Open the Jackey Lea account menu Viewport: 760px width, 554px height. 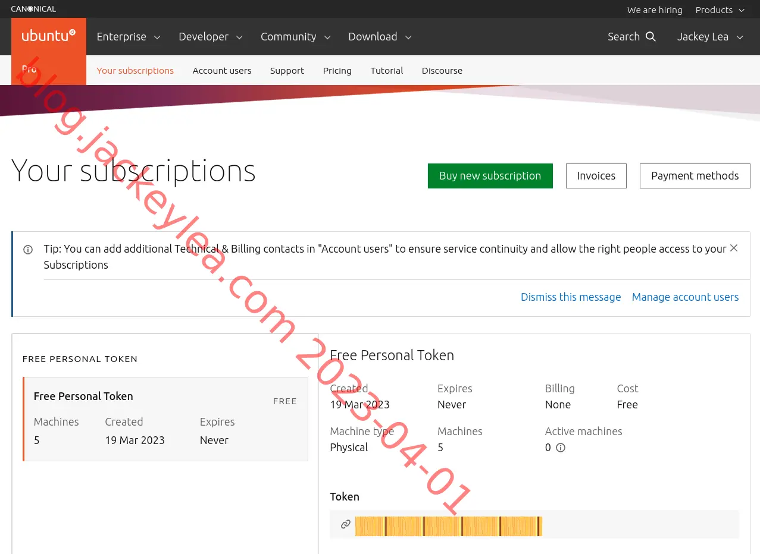710,37
